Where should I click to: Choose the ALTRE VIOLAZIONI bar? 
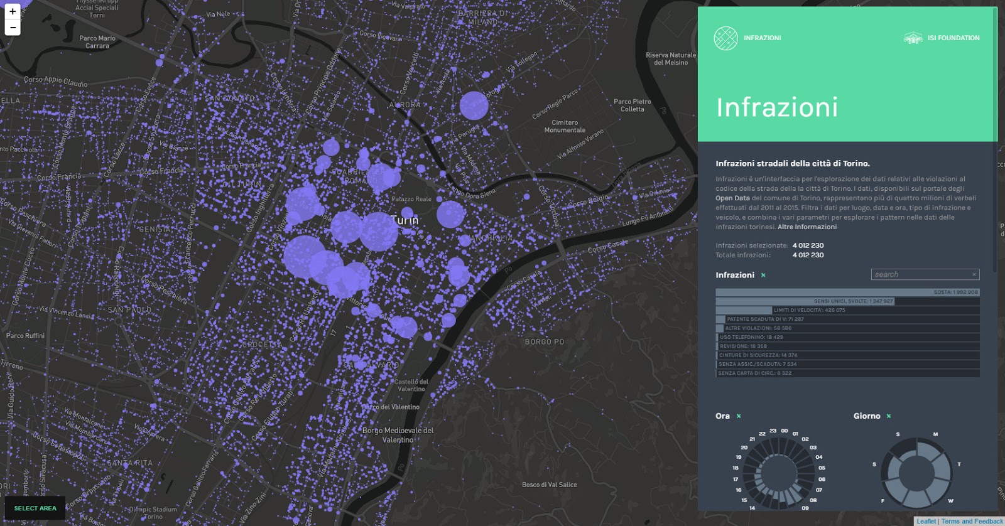[x=847, y=328]
